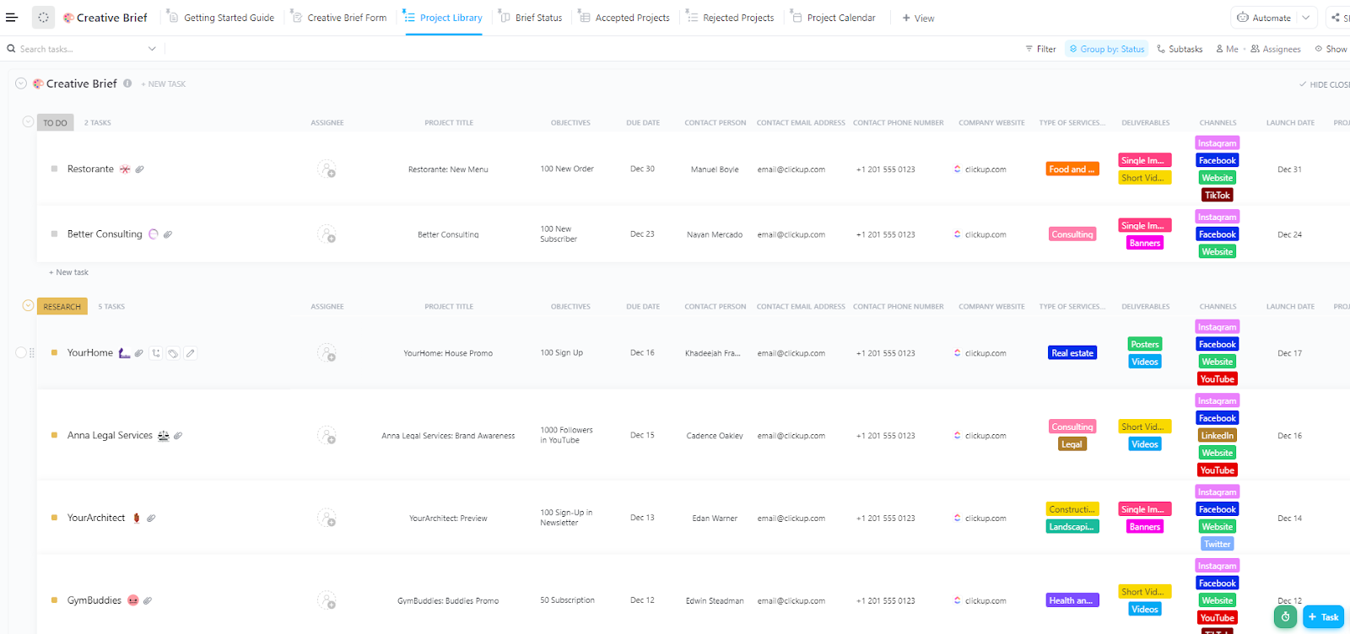Viewport: 1350px width, 634px height.
Task: Click the Dec 30 due date for Restorante
Action: (x=642, y=169)
